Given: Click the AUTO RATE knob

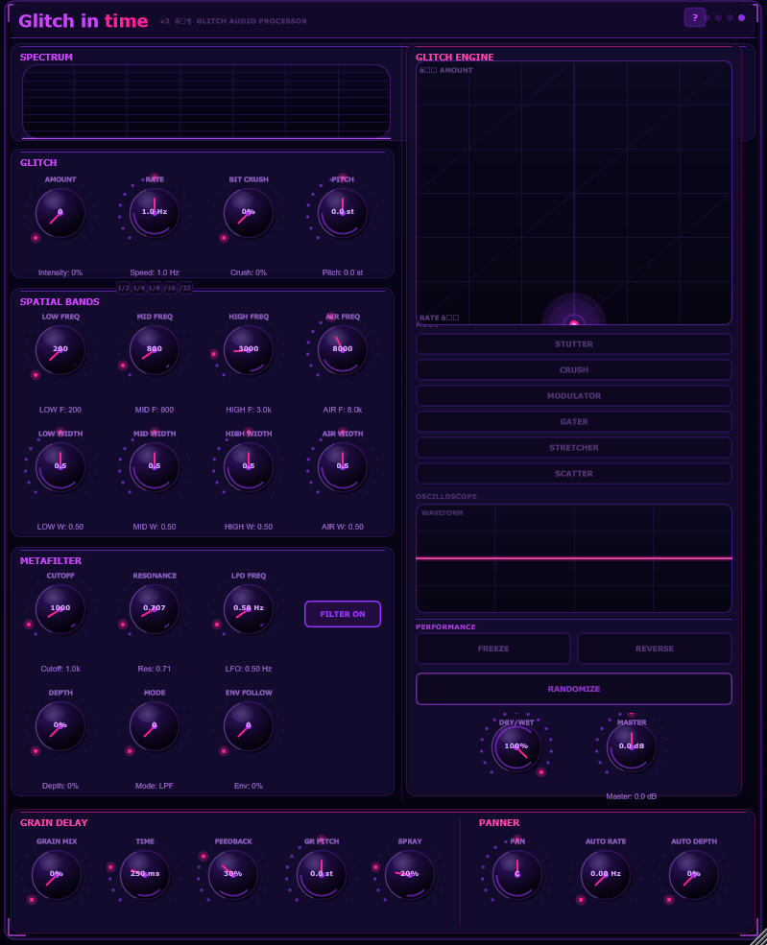Looking at the screenshot, I should [x=606, y=875].
